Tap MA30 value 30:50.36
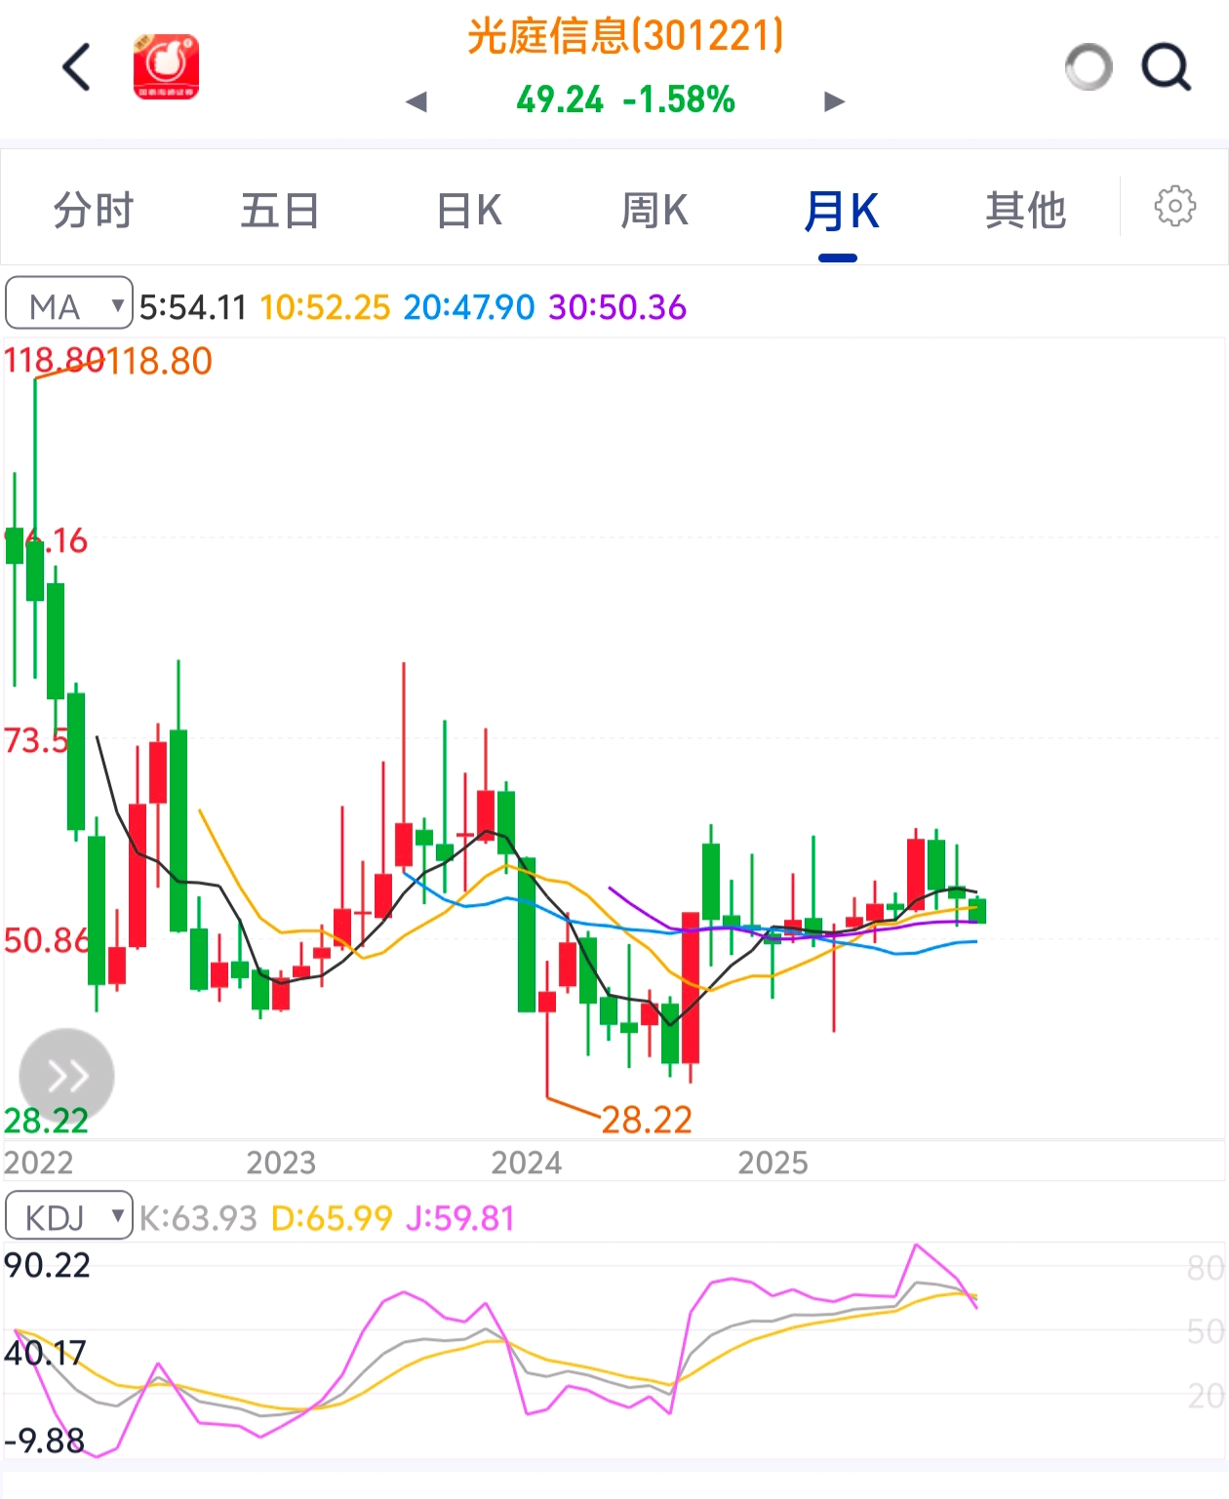Viewport: 1229px width, 1499px height. pyautogui.click(x=617, y=307)
